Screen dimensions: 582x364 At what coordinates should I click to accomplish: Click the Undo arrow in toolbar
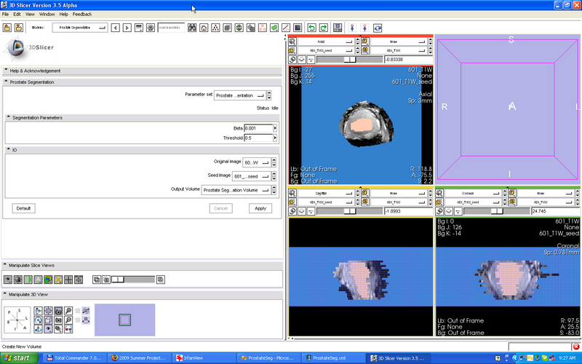click(x=312, y=28)
